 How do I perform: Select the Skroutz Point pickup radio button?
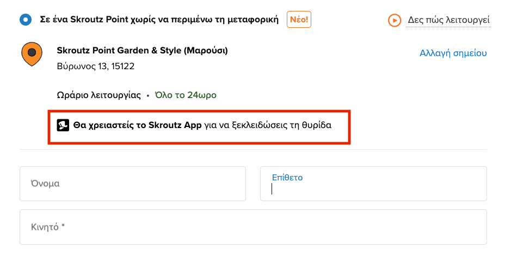tap(25, 21)
